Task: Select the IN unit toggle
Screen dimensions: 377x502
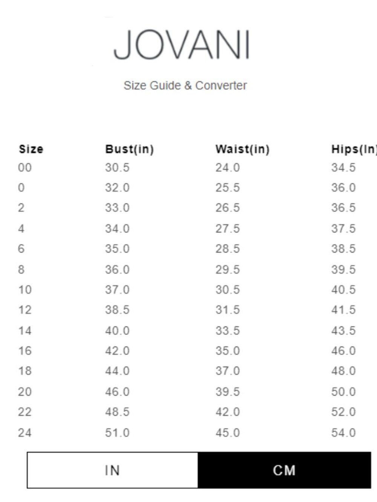Action: 112,470
